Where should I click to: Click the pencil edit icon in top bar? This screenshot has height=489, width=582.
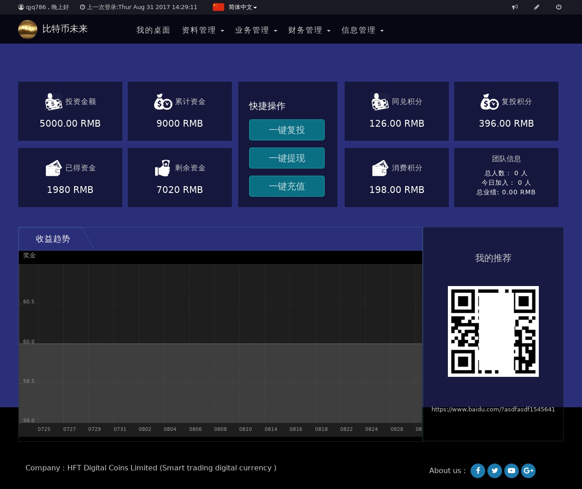click(537, 7)
